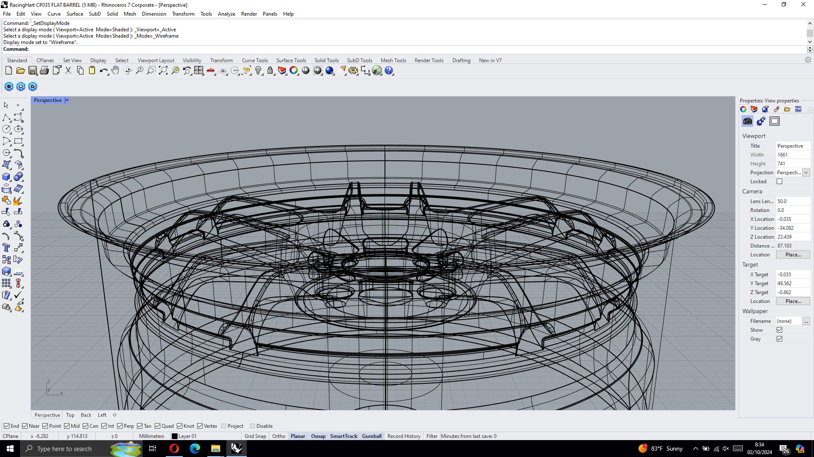The height and width of the screenshot is (457, 814).
Task: Click the Camera Location Place button
Action: point(793,255)
